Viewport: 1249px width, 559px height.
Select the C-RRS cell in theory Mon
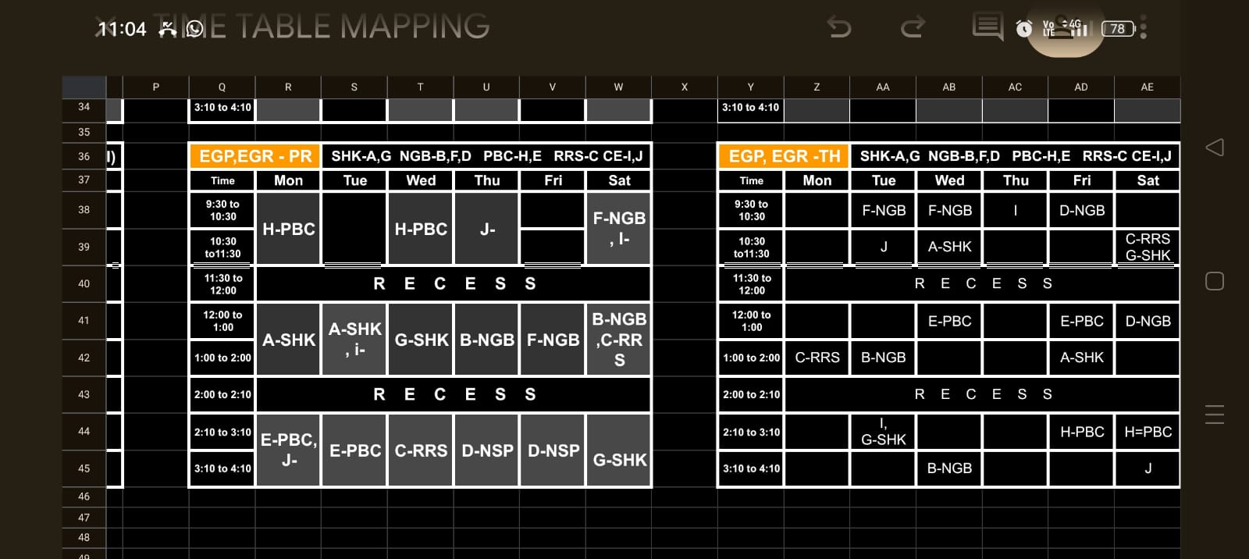817,358
